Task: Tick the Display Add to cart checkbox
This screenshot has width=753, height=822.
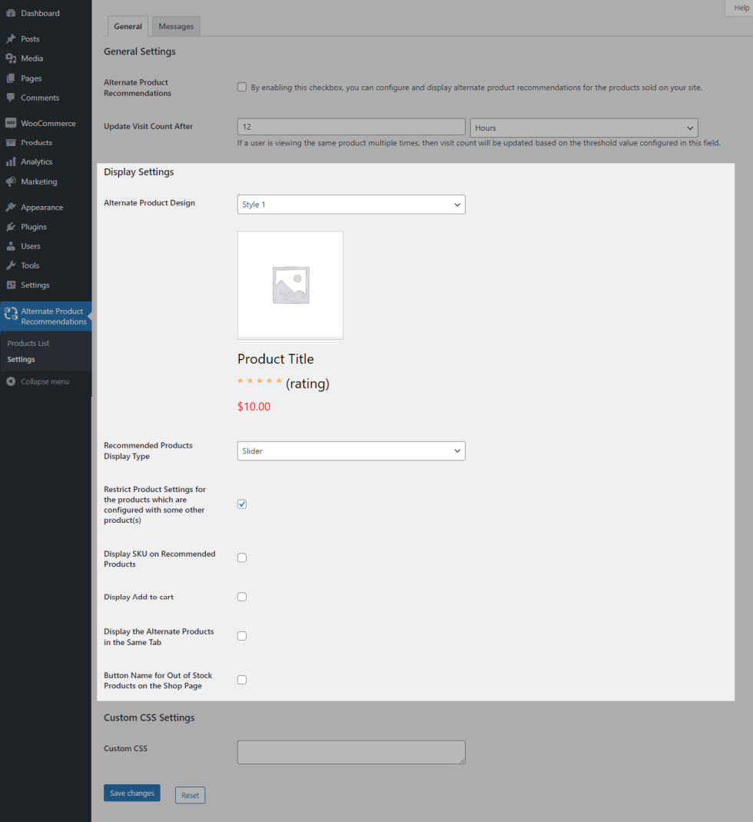Action: (241, 597)
